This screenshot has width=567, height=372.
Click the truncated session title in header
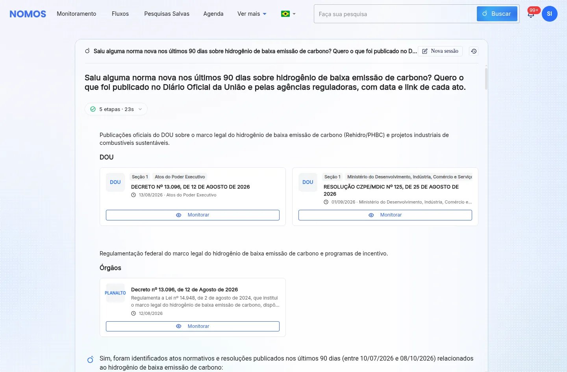pyautogui.click(x=255, y=51)
